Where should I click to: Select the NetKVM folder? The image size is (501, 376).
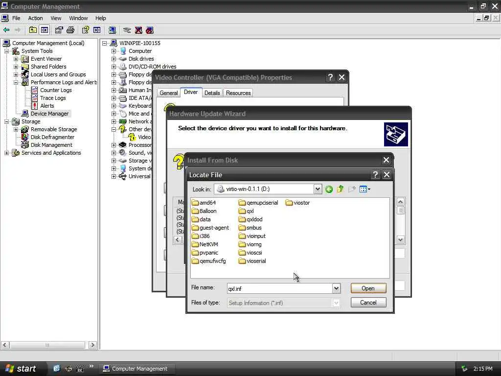[205, 244]
